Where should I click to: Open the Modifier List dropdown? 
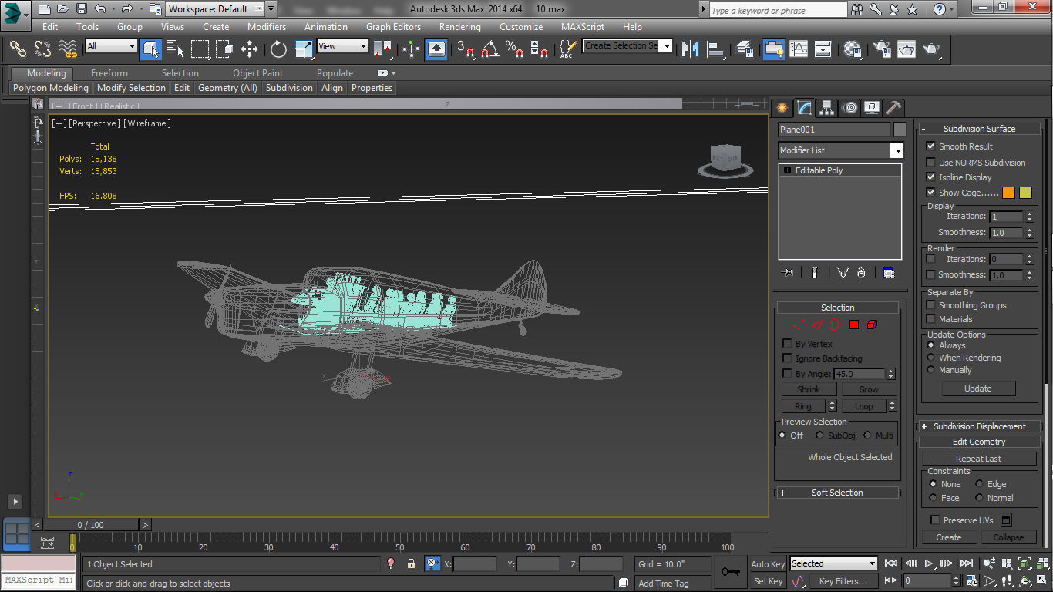point(840,150)
